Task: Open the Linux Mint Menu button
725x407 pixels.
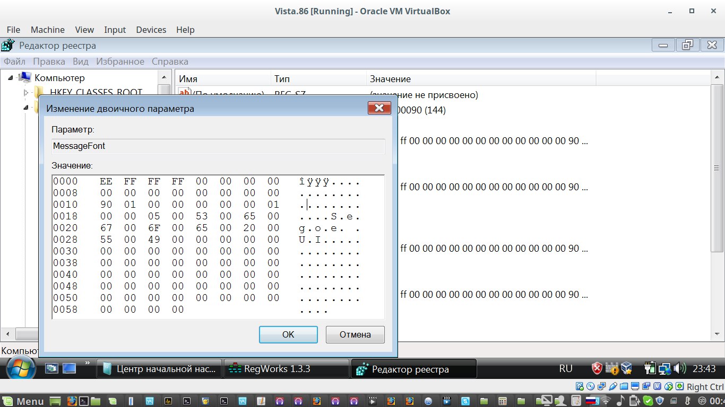Action: pos(23,401)
